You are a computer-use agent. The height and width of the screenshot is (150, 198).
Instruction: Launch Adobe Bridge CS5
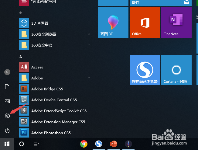point(55,89)
